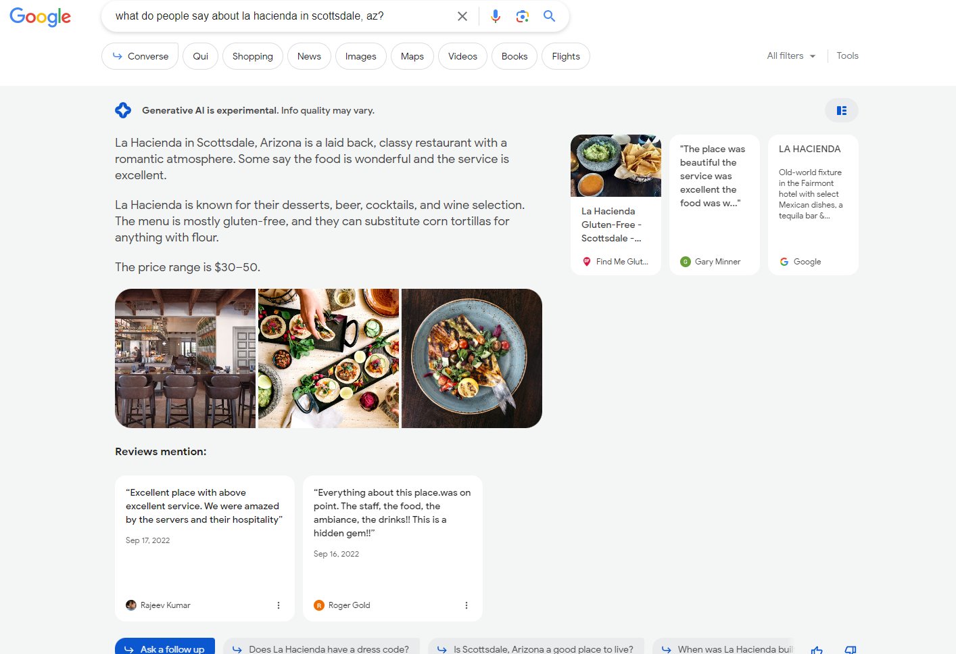Switch to the Maps tab

point(412,56)
